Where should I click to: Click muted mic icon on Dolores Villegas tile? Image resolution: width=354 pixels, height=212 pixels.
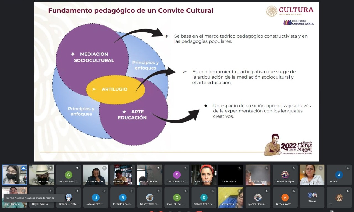click(294, 168)
